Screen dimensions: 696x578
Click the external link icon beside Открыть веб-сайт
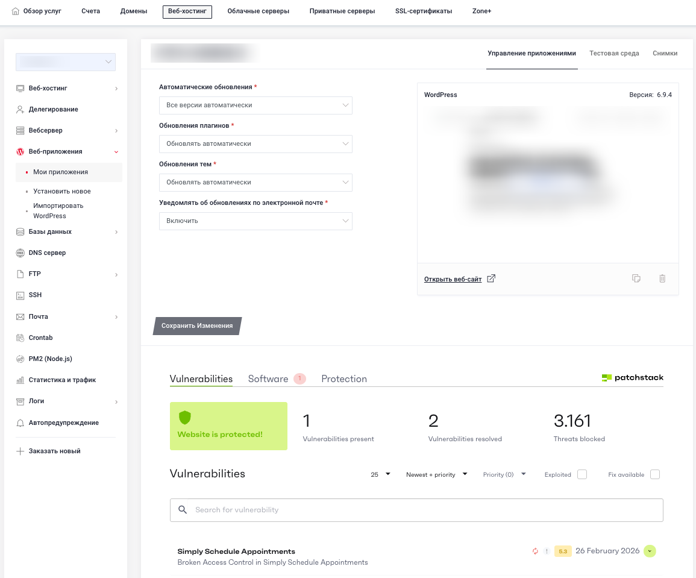tap(491, 278)
